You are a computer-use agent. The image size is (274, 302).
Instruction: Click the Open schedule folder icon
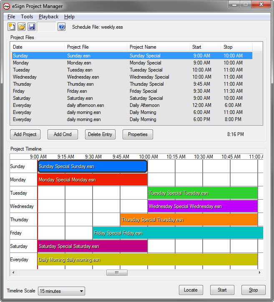click(x=22, y=27)
